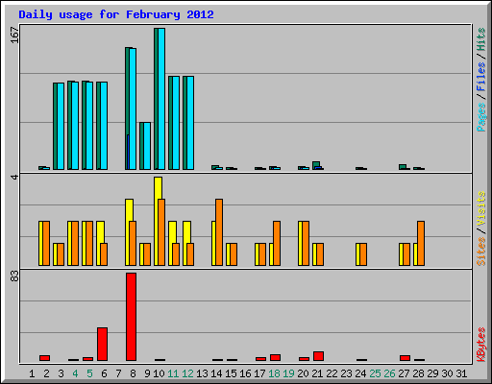Click the green day 11 label
The image size is (492, 384).
pos(173,373)
